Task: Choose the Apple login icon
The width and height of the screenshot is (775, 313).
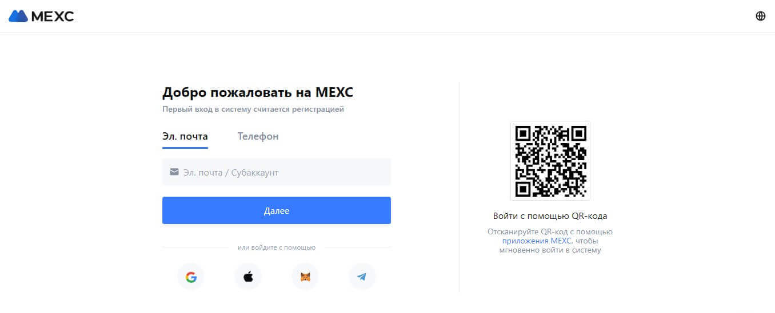Action: coord(248,277)
